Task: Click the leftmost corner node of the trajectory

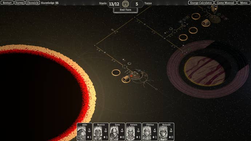Action: [95, 45]
